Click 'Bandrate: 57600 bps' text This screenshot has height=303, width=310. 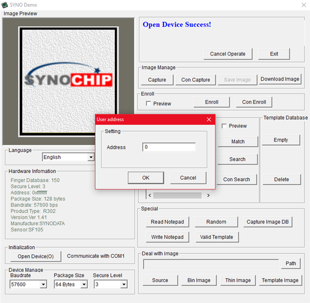point(34,205)
